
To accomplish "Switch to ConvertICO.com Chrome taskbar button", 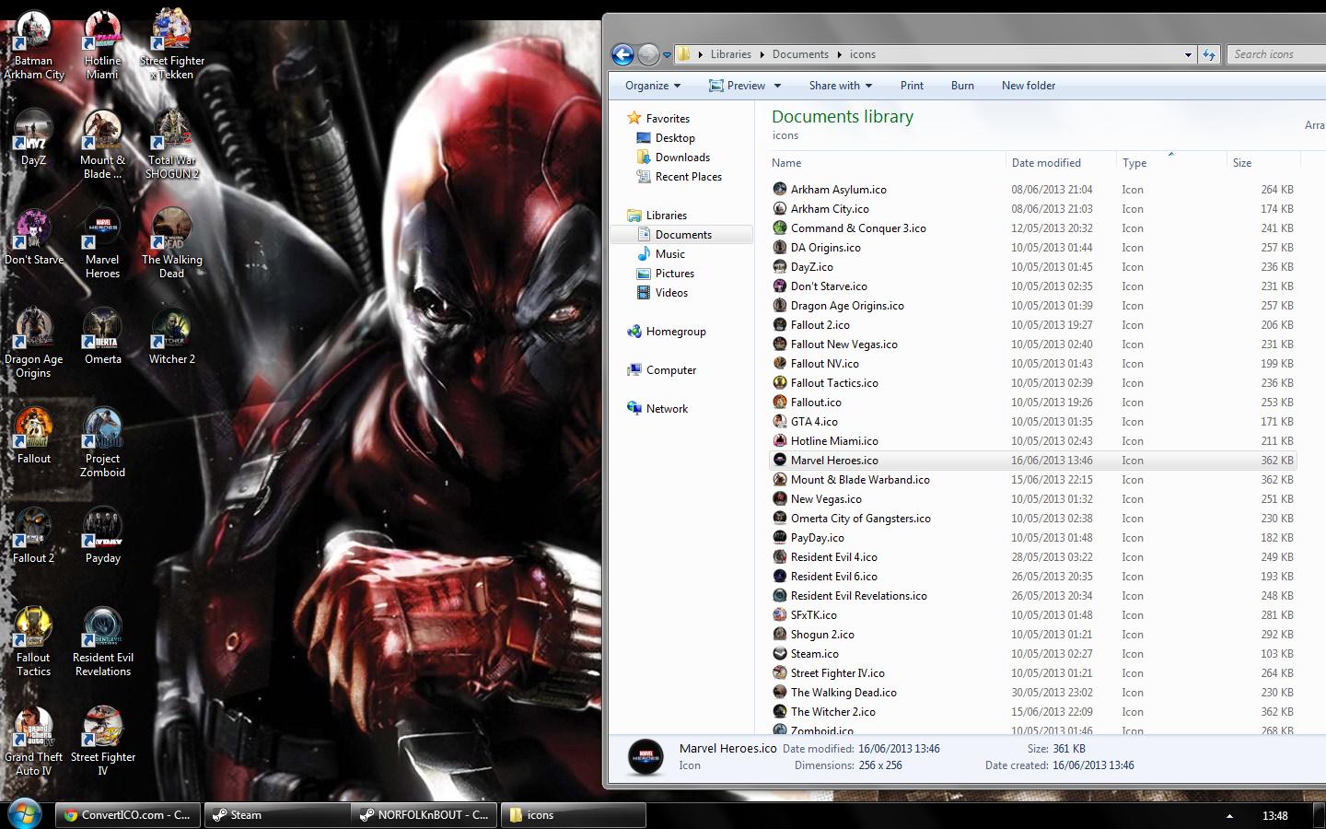I will pos(127,815).
